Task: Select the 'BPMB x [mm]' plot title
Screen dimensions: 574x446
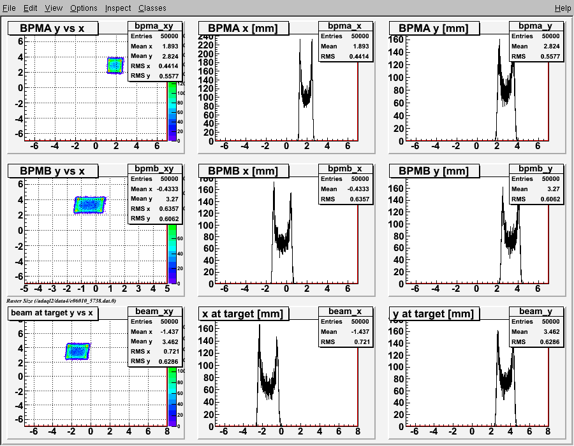Action: click(244, 171)
